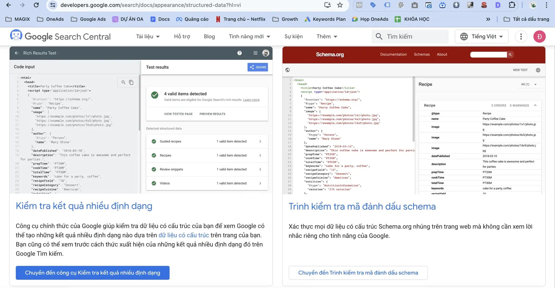Open Trình kiểm tra mã đánh dấu schema heading
This screenshot has height=288, width=555.
click(x=362, y=207)
